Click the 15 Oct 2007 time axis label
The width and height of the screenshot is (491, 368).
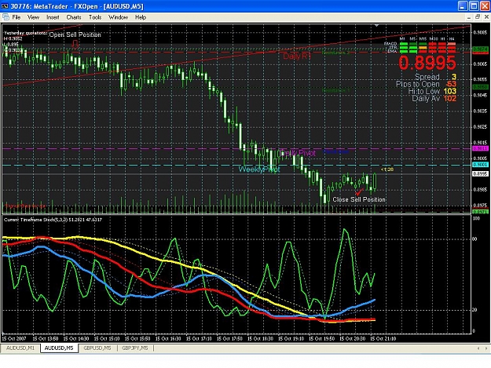pyautogui.click(x=14, y=338)
